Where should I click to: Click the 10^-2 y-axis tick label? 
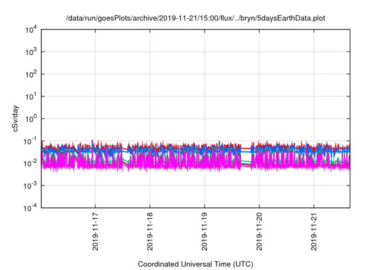click(x=30, y=163)
